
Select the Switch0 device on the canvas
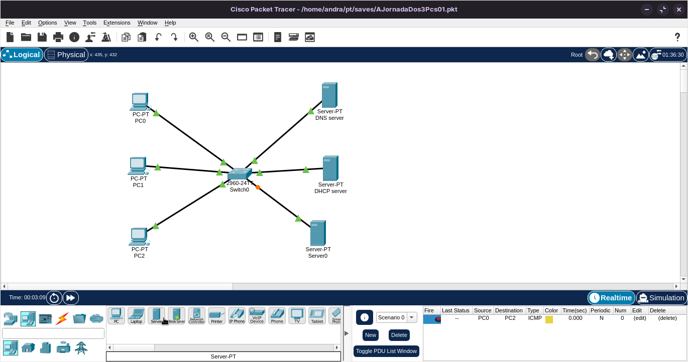pyautogui.click(x=239, y=174)
